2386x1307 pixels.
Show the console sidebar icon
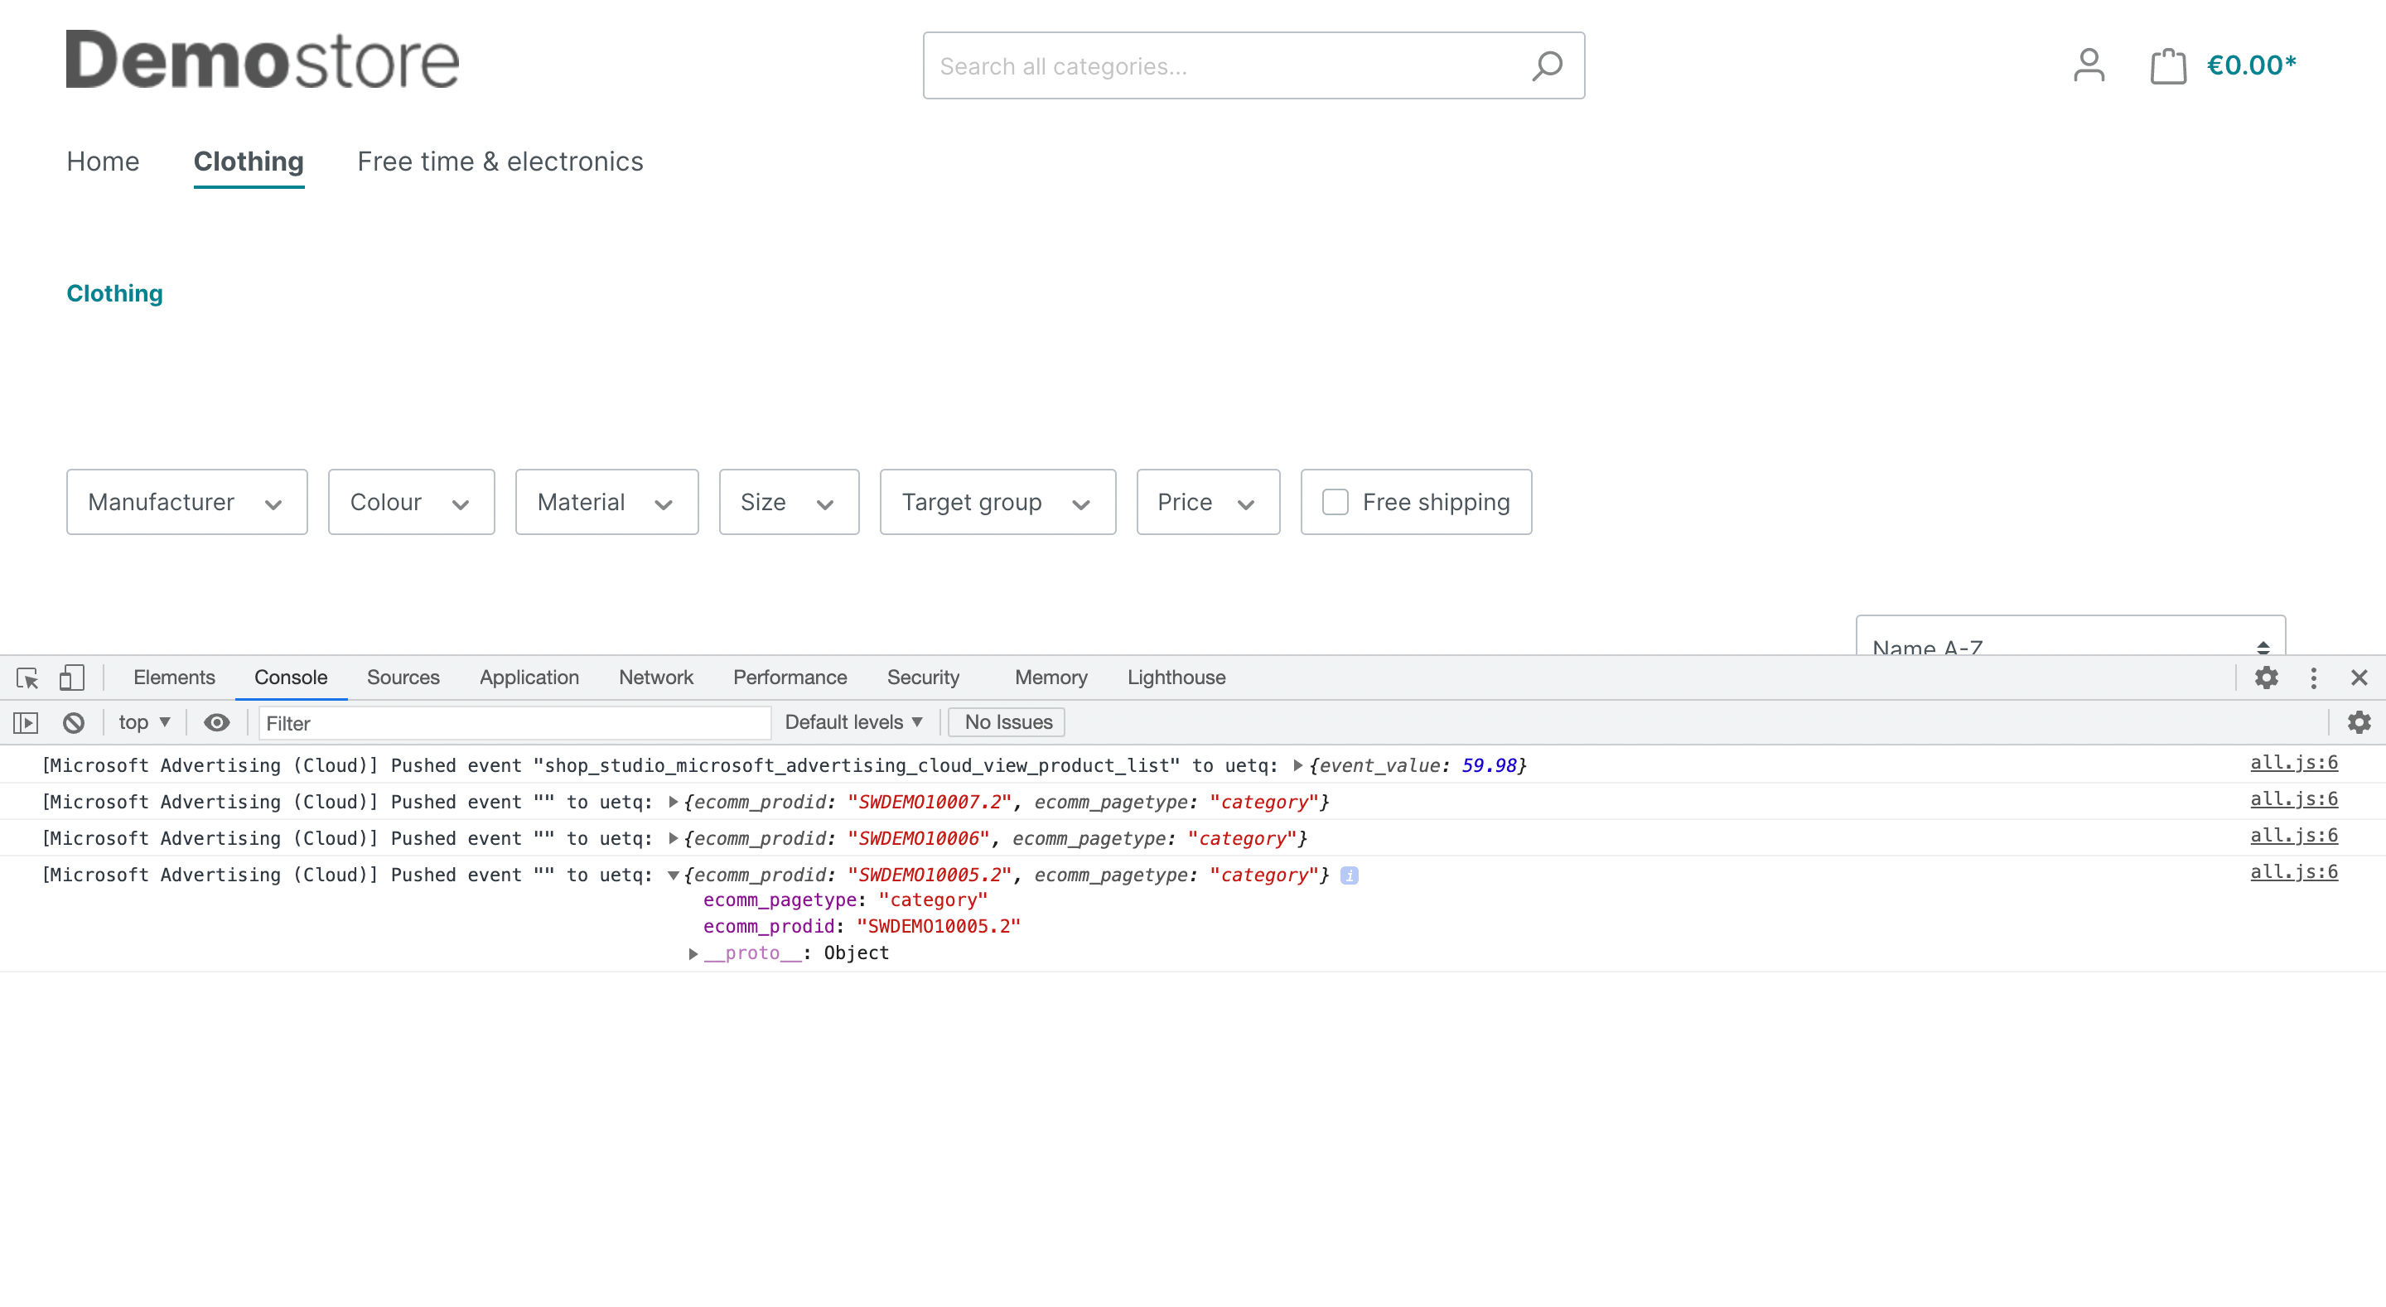pos(26,721)
